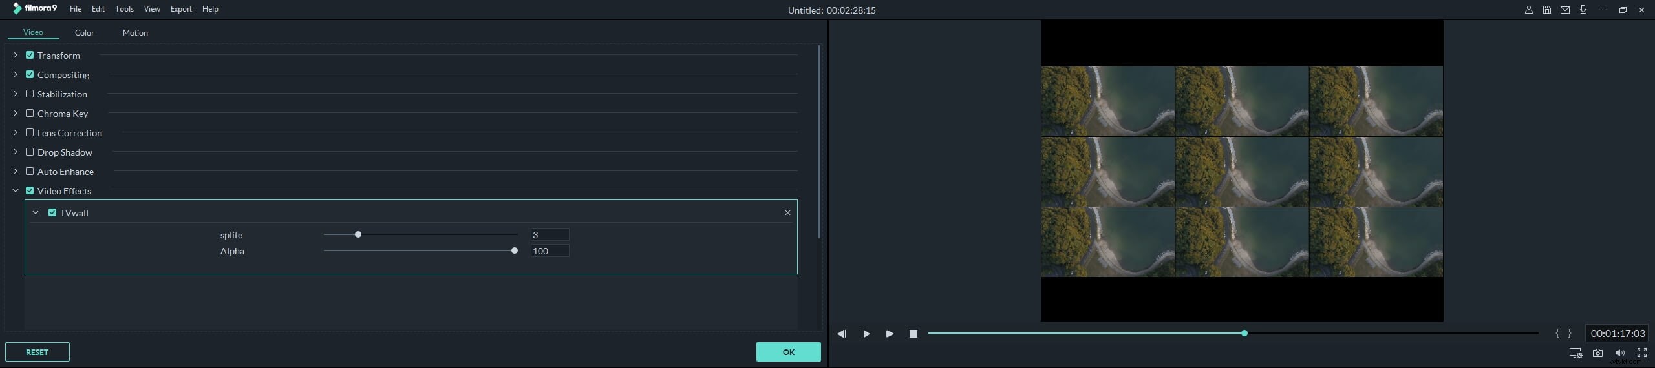Open the Tools menu

(124, 9)
